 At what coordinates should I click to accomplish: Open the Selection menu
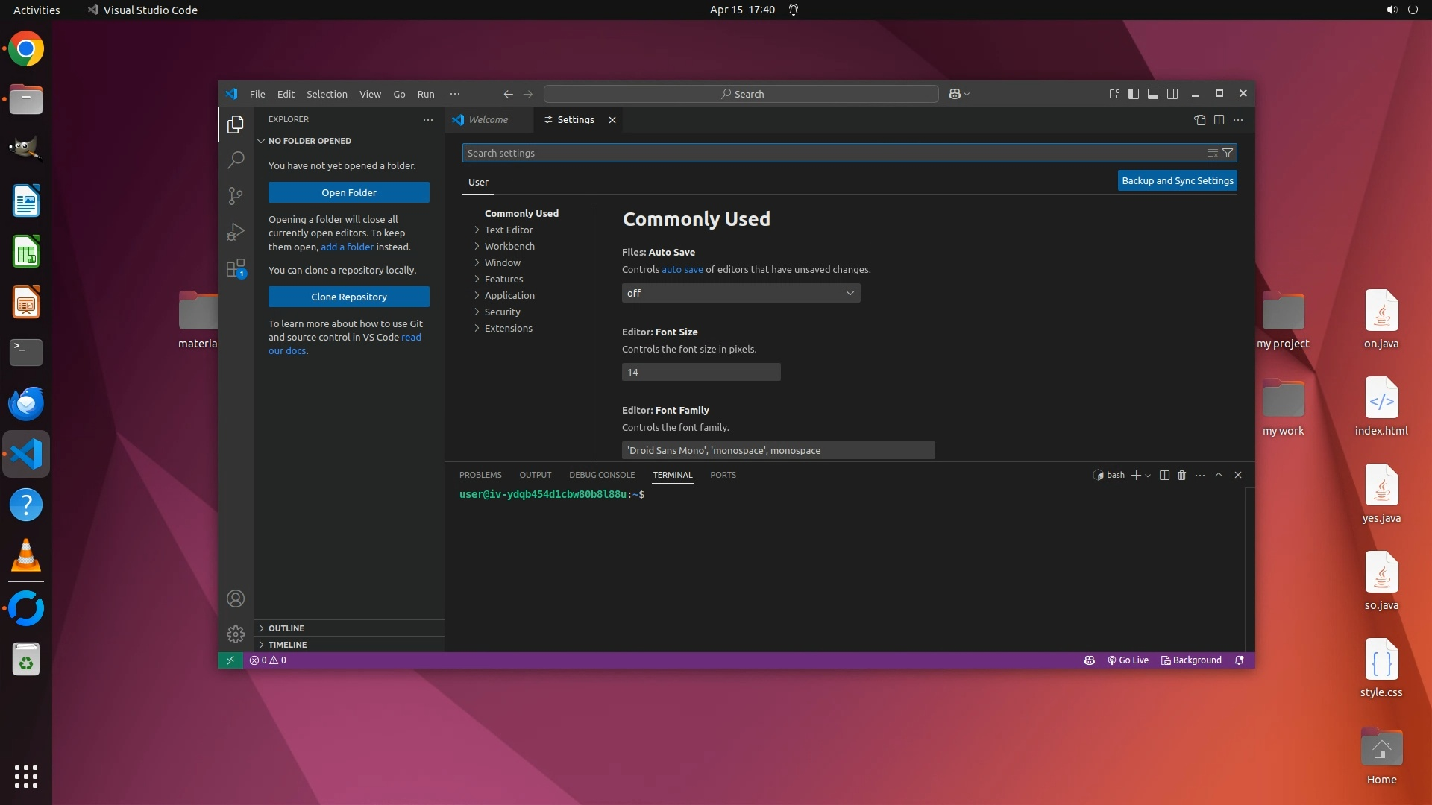(327, 94)
